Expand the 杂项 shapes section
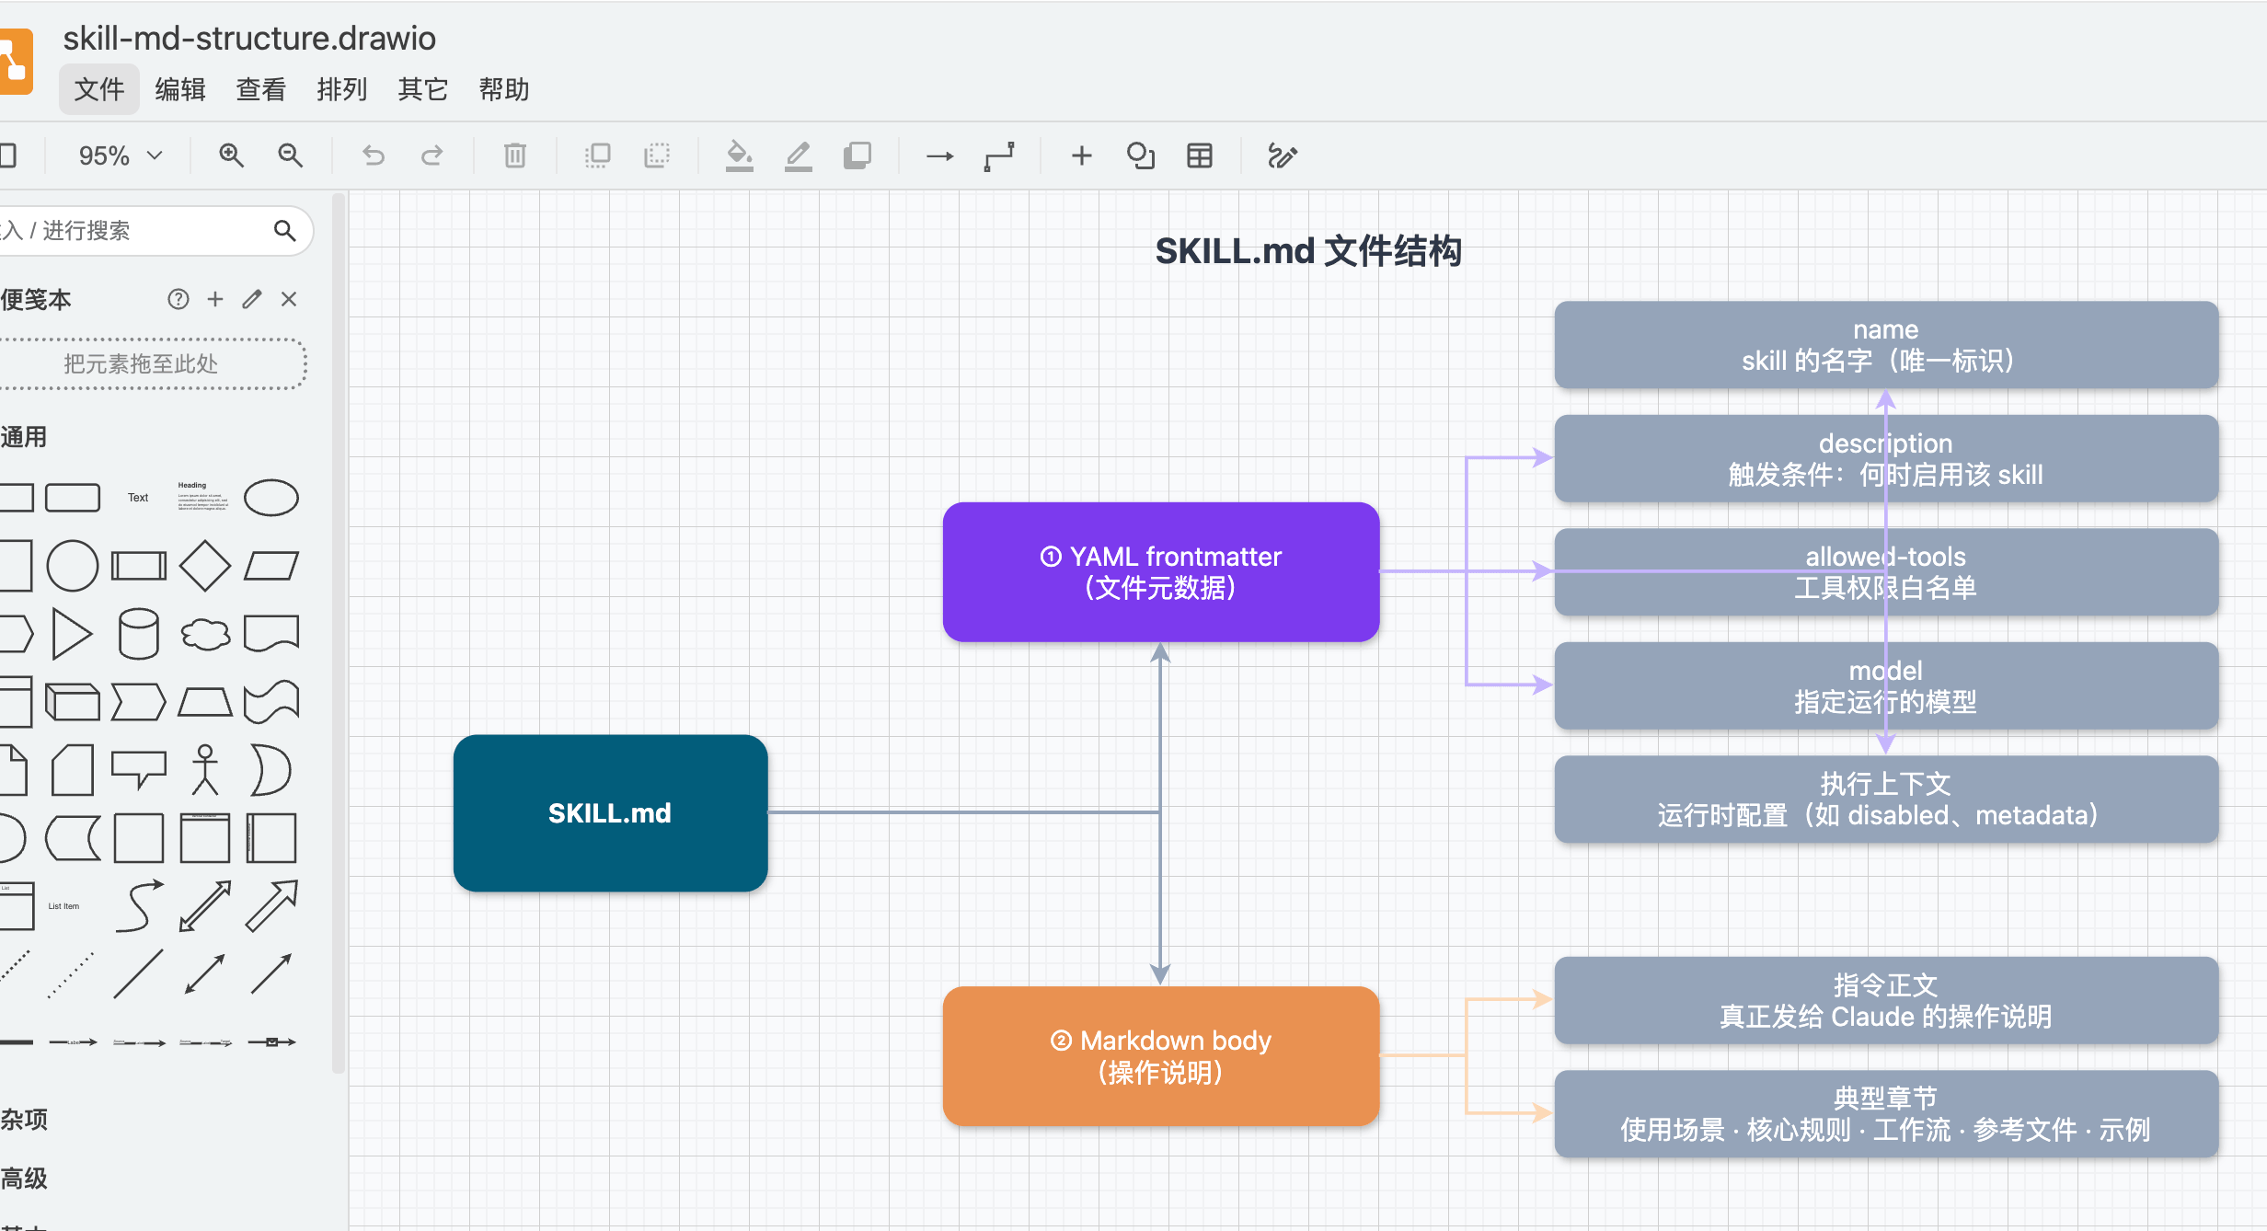 point(24,1119)
